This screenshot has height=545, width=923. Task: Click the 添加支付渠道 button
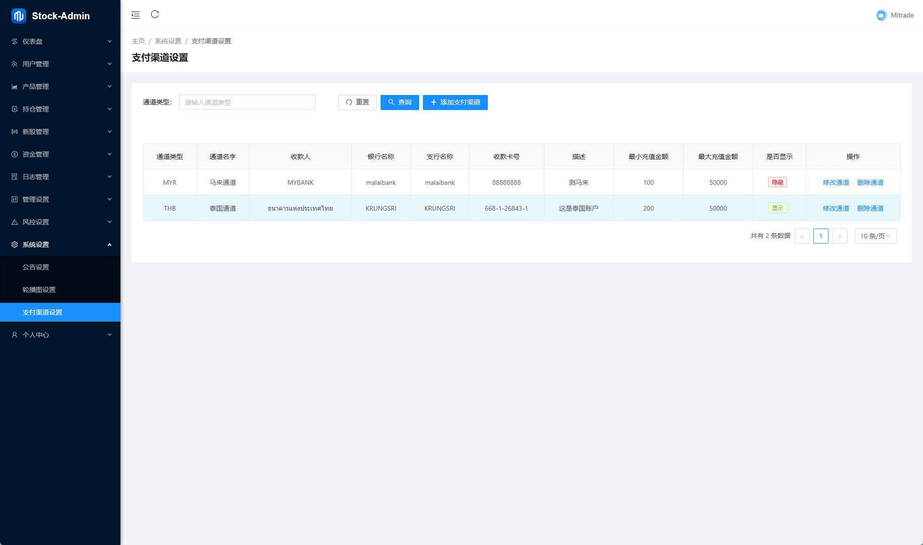pos(455,103)
